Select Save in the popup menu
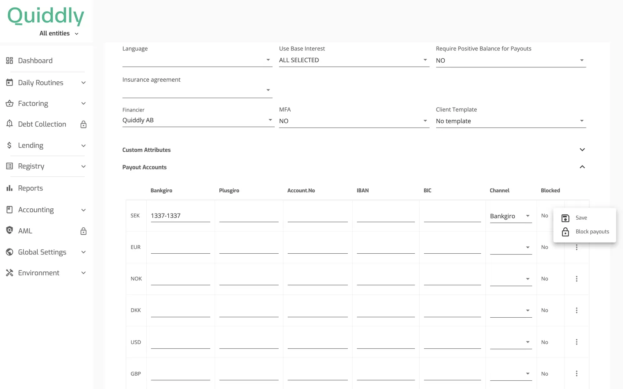 tap(584, 218)
